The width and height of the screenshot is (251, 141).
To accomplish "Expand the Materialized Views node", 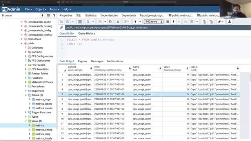I will (x=25, y=82).
